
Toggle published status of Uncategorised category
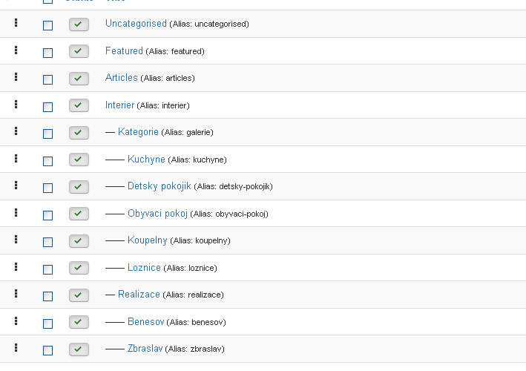click(x=79, y=24)
